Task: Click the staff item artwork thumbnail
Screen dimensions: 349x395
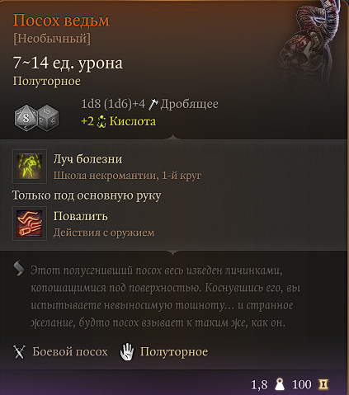Action: [x=312, y=47]
